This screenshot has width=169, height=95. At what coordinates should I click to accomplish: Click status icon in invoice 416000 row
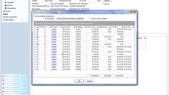37,54
